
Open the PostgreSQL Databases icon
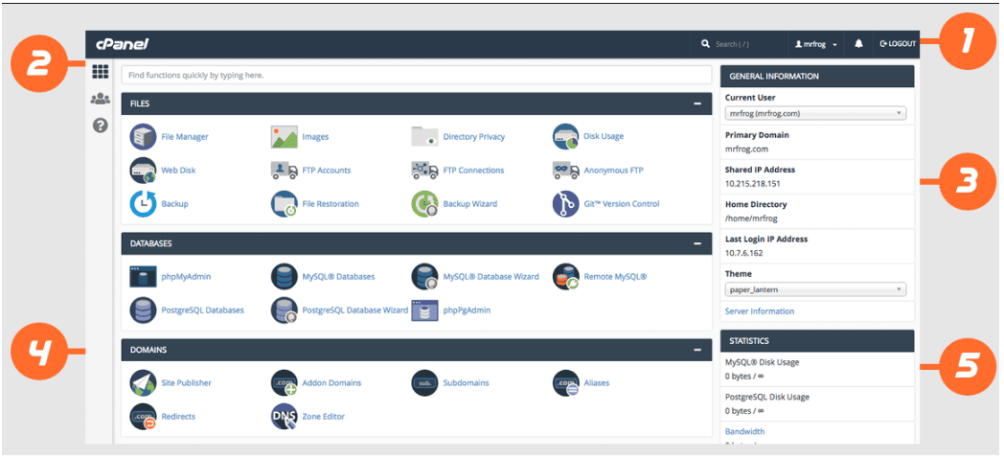click(x=143, y=310)
